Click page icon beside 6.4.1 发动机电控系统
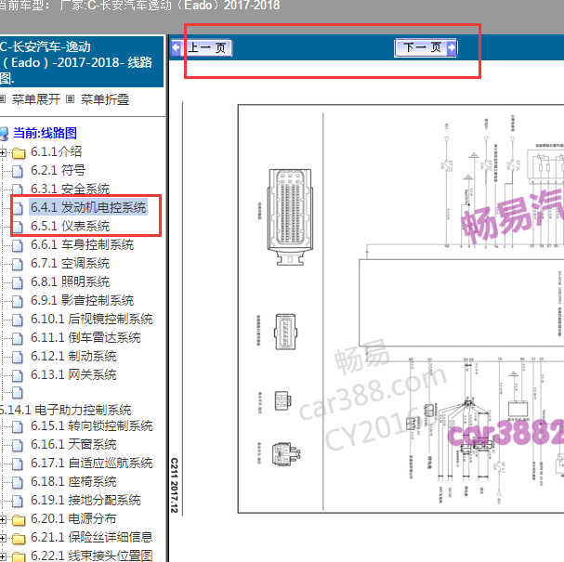 [x=18, y=209]
